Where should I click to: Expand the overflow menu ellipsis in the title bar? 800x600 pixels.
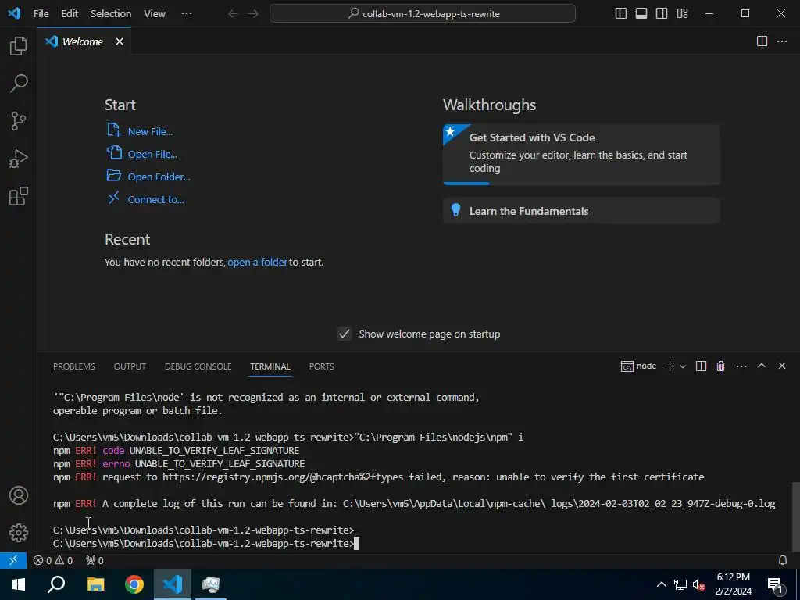(x=187, y=14)
